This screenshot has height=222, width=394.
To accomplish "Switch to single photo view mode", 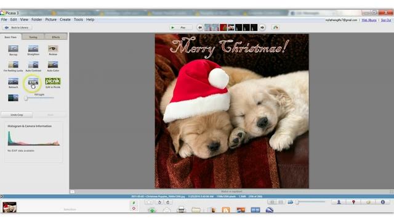I will pos(272,202).
